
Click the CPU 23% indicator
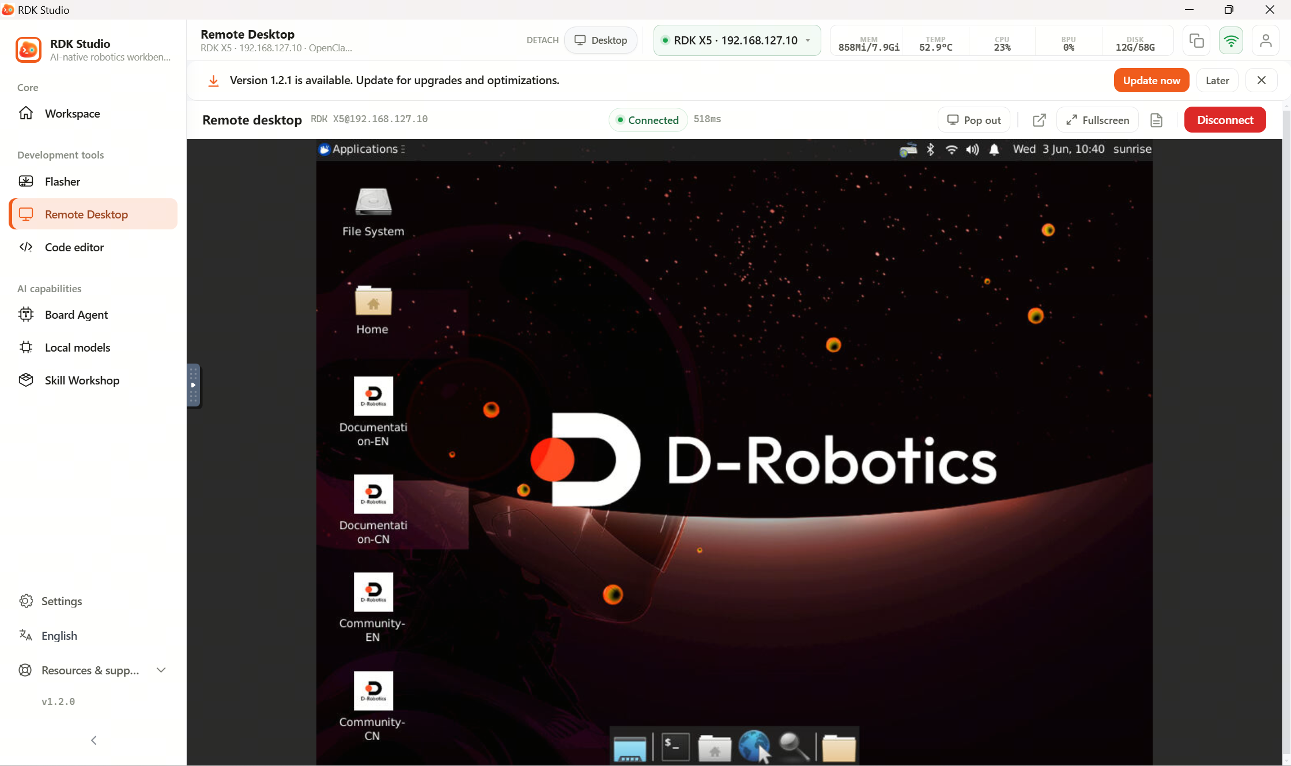(x=1002, y=44)
